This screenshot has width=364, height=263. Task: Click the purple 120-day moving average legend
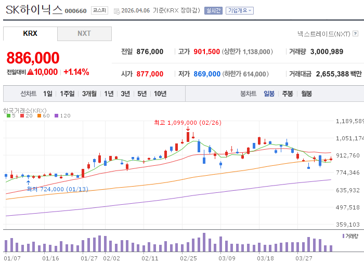click(62, 115)
